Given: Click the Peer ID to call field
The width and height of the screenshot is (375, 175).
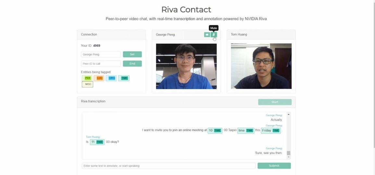Looking at the screenshot, I should [101, 64].
